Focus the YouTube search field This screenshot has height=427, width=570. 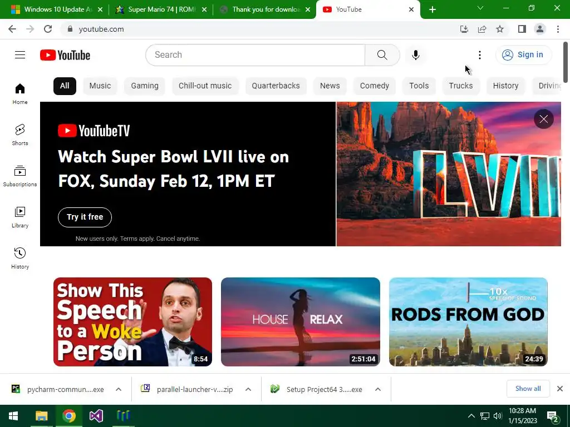tap(255, 55)
